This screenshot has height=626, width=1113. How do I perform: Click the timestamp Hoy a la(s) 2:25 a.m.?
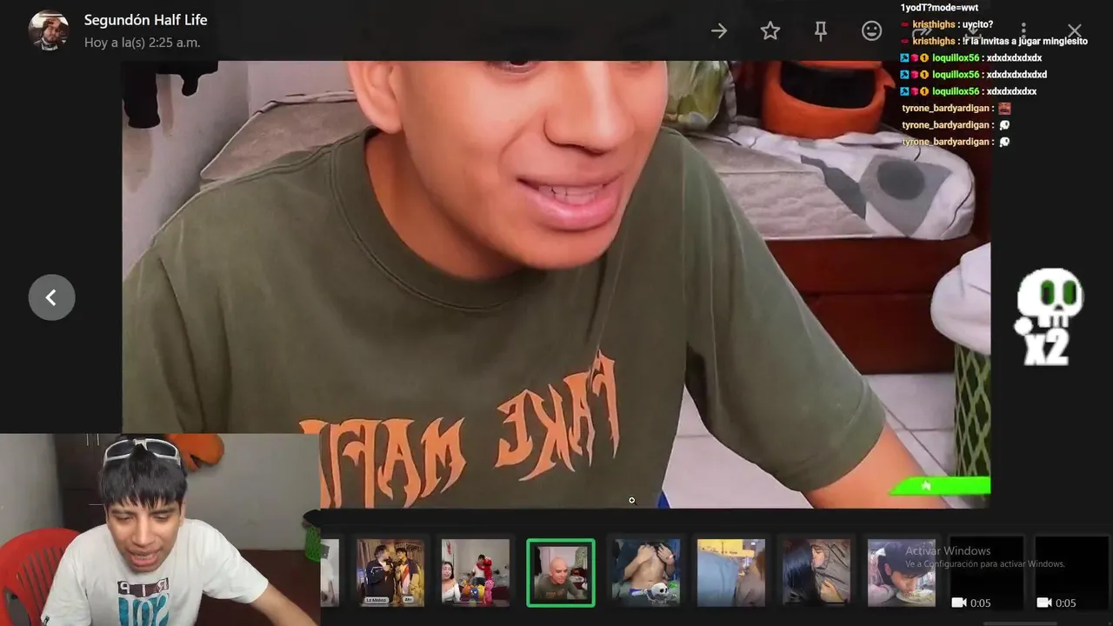(142, 42)
